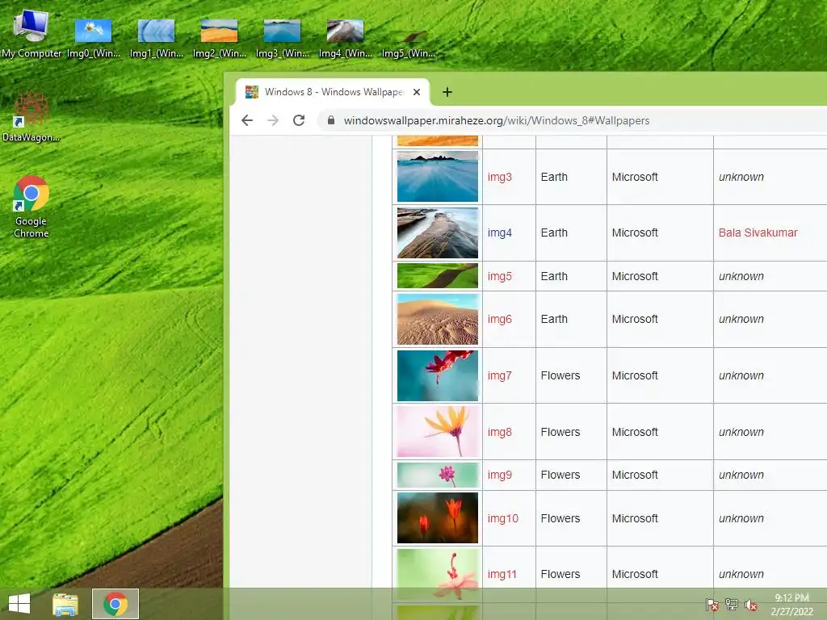The width and height of the screenshot is (827, 620).
Task: Open Img3 desktop file icon
Action: pyautogui.click(x=282, y=39)
